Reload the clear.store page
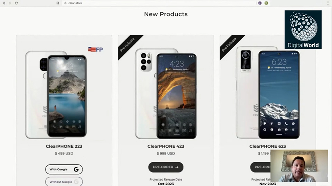The width and height of the screenshot is (332, 186). tap(16, 3)
